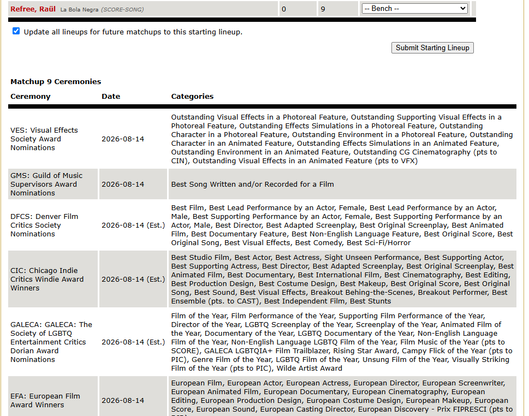
Task: Click the Ceremony column header
Action: pos(31,96)
